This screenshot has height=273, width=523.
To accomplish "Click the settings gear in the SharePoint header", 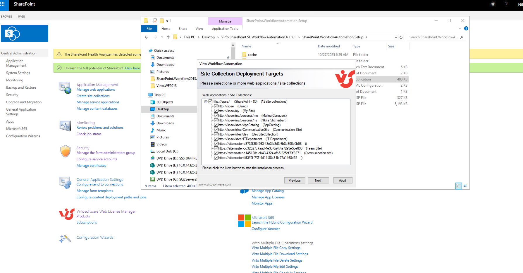I will [493, 4].
